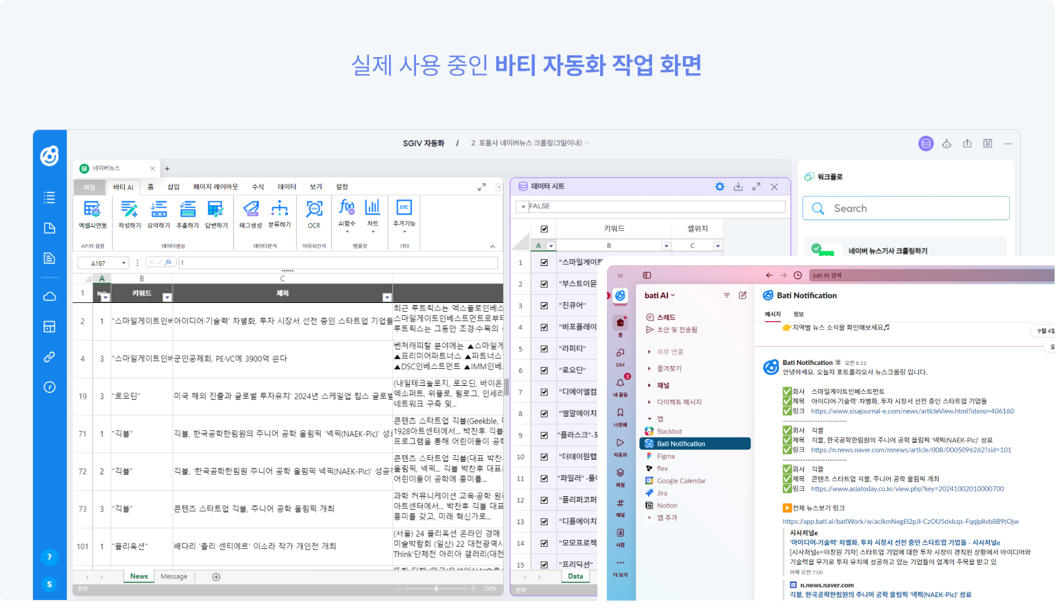
Task: Toggle the "디에이엘컴" row checkbox
Action: (x=544, y=392)
